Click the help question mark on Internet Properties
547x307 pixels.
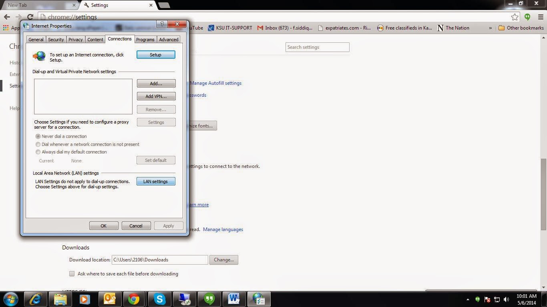click(x=162, y=24)
